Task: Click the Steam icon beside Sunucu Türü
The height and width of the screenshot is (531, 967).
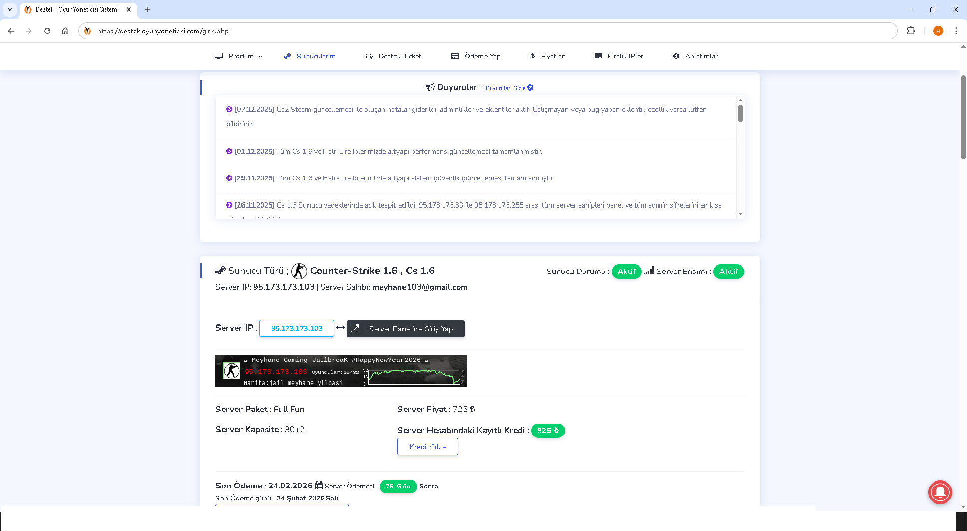Action: pyautogui.click(x=220, y=271)
